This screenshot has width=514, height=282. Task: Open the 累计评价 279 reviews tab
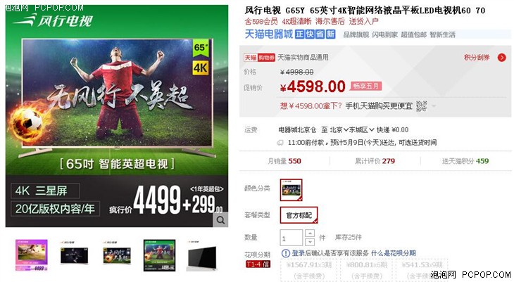pos(375,161)
